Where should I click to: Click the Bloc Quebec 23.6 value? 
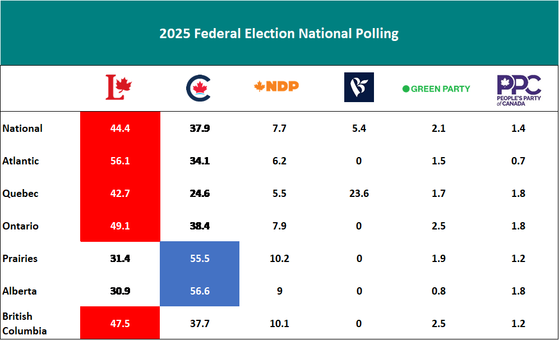(x=359, y=194)
